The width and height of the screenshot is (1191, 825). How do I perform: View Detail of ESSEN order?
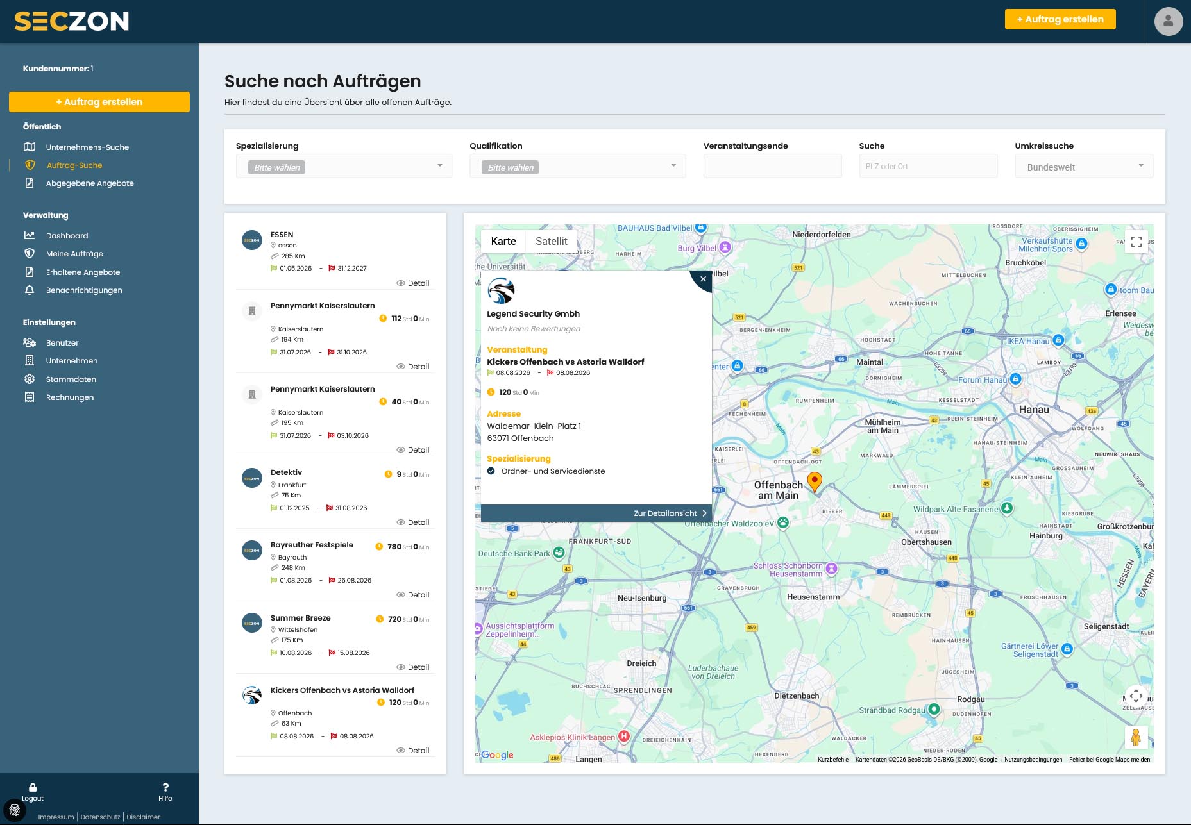point(413,283)
